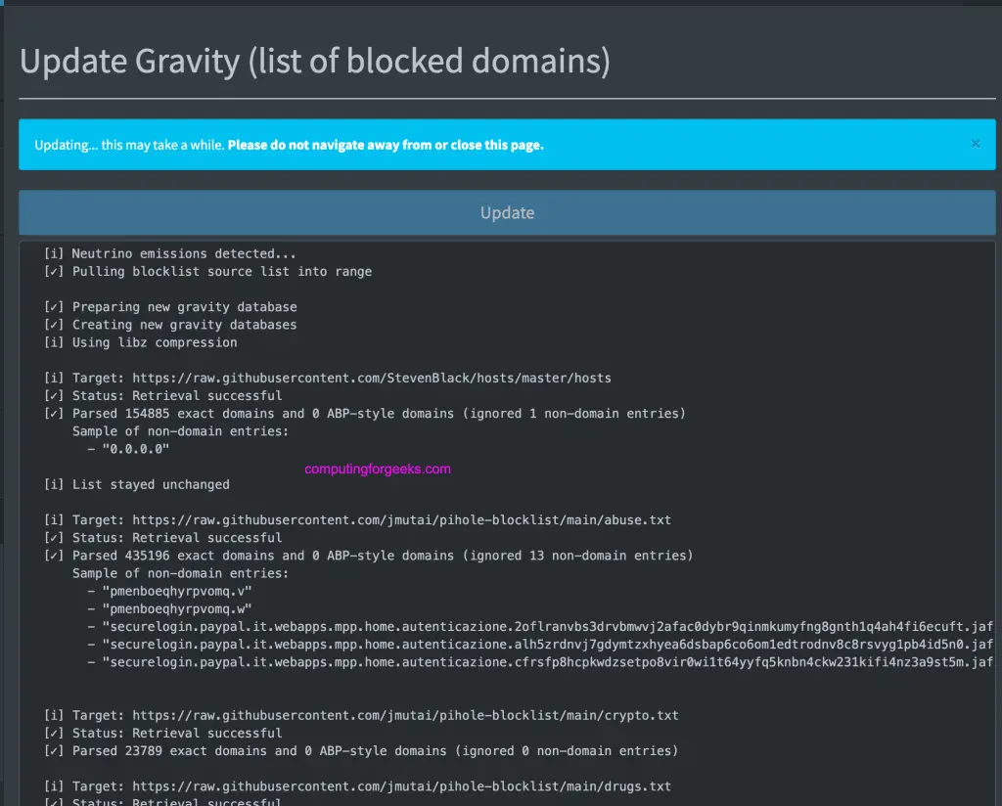Click "Parsed 23789 exact domains" log line

(x=361, y=751)
